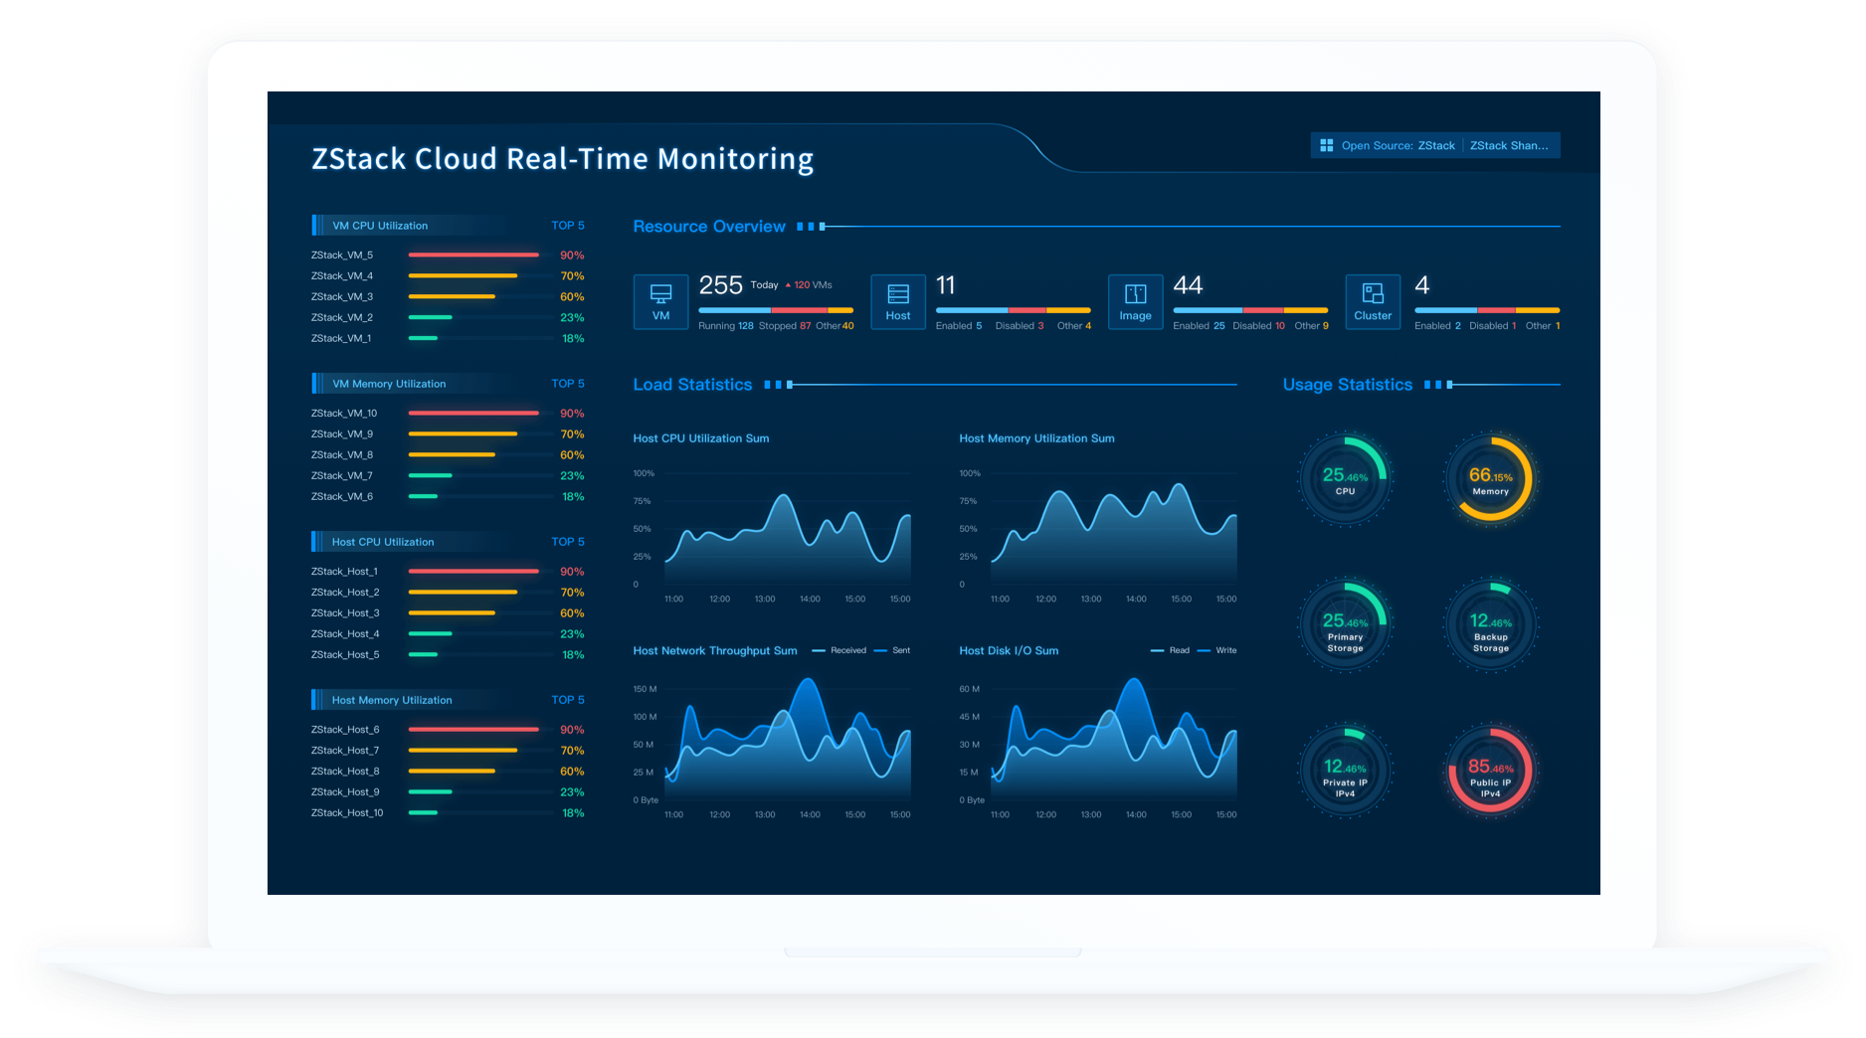
Task: Click the Running 128 VM status
Action: click(x=726, y=326)
